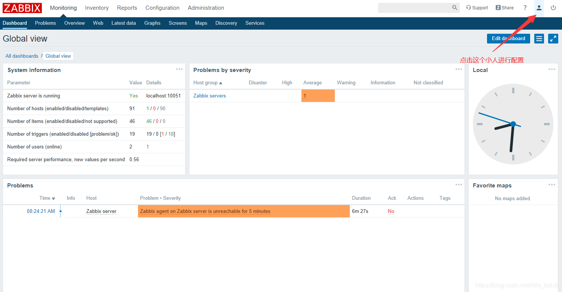Image resolution: width=562 pixels, height=292 pixels.
Task: Sort problems by Time column
Action: point(47,198)
